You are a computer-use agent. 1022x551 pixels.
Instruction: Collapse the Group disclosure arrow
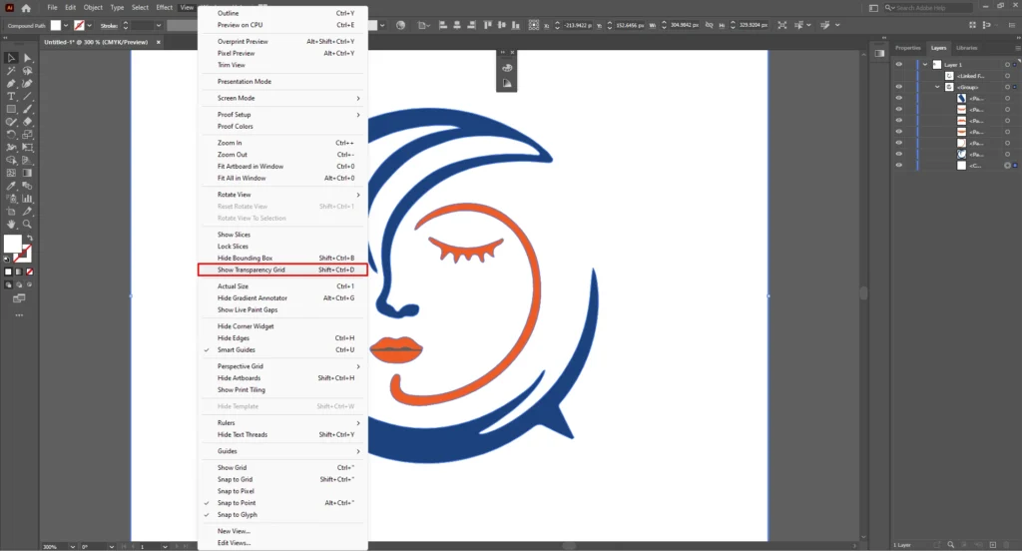tap(938, 87)
